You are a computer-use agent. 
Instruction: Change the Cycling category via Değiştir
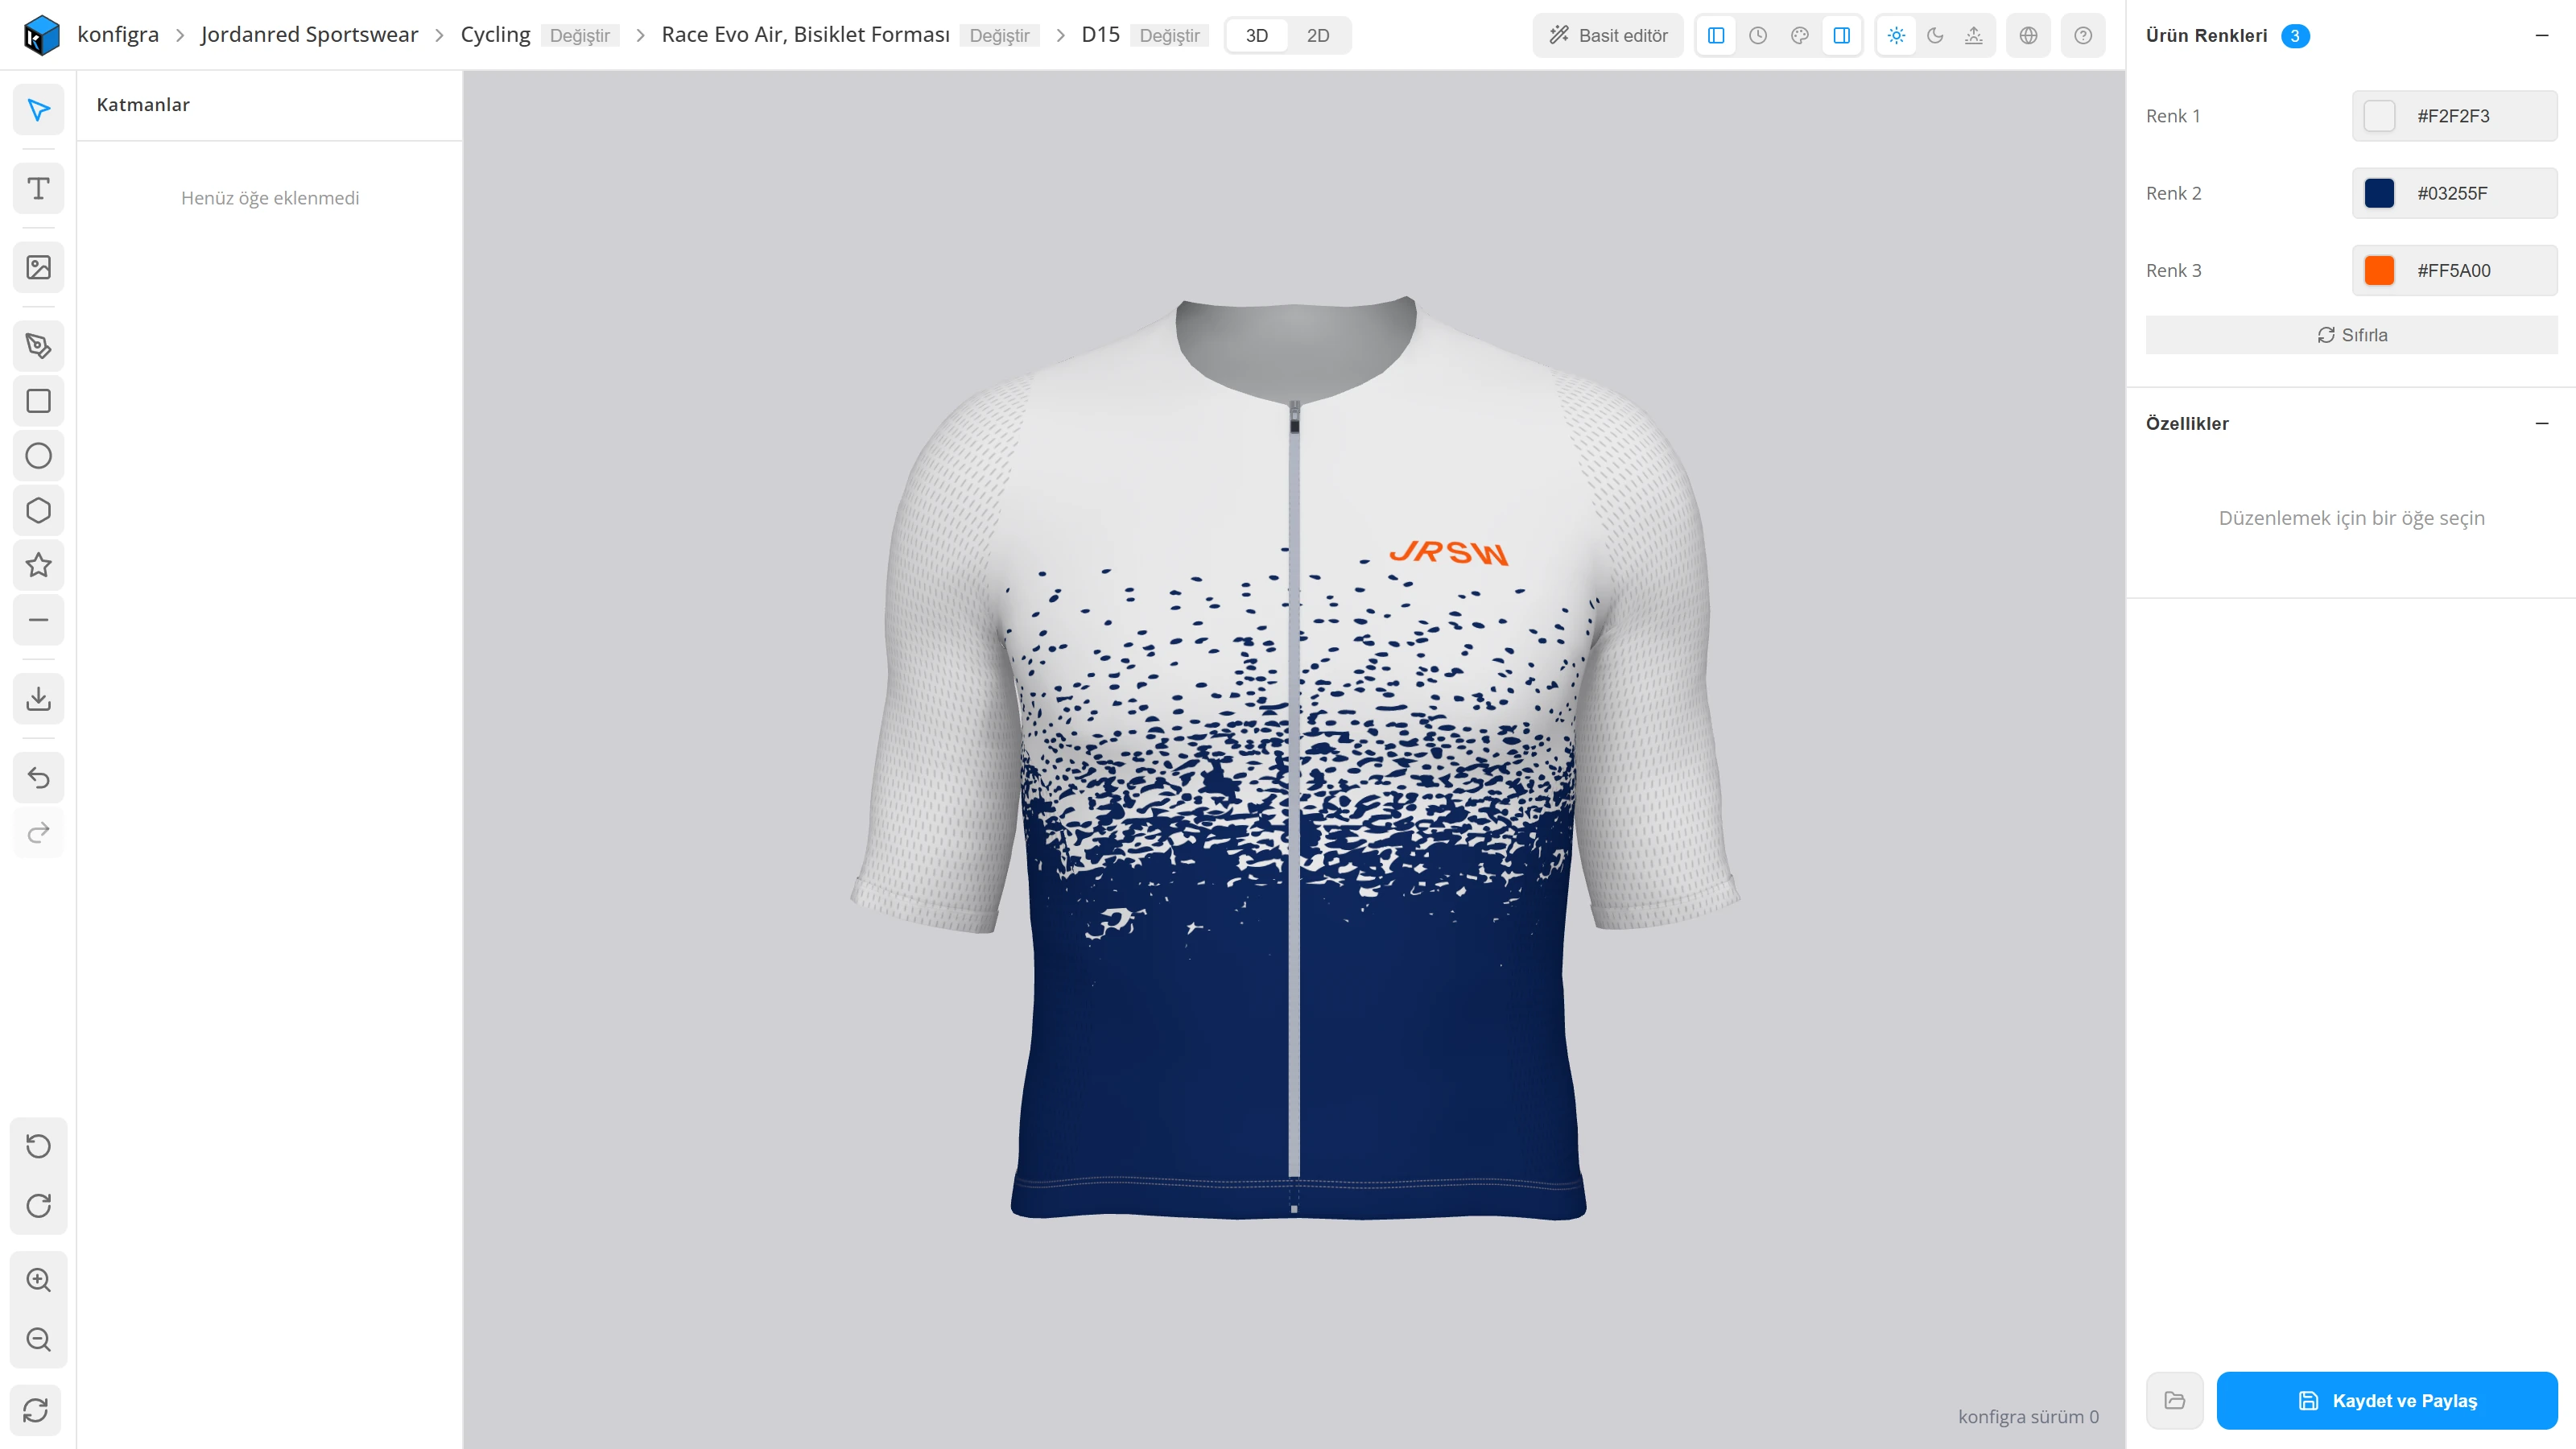coord(580,36)
